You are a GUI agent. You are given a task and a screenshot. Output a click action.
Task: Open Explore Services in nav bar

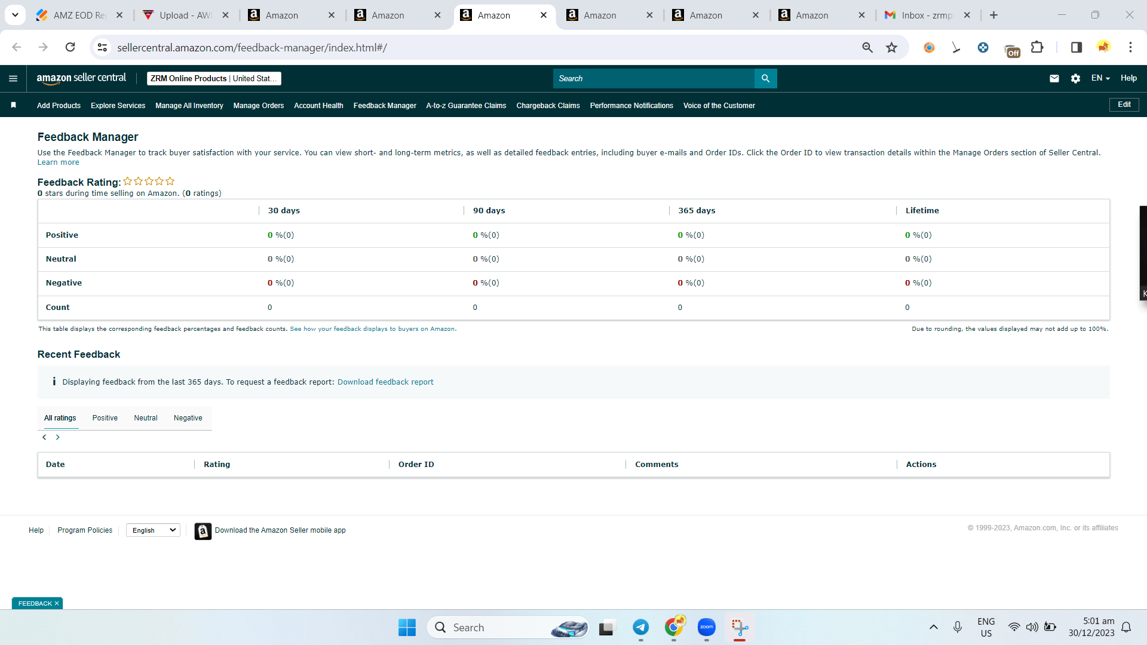tap(118, 106)
